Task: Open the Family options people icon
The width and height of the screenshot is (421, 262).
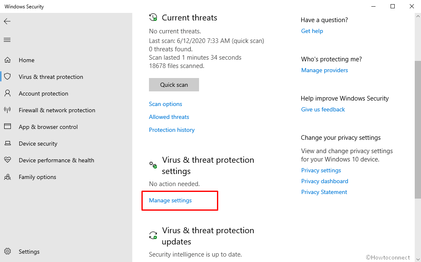Action: click(8, 177)
